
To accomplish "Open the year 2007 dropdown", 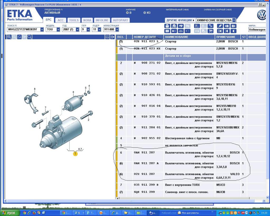I will (x=78, y=30).
